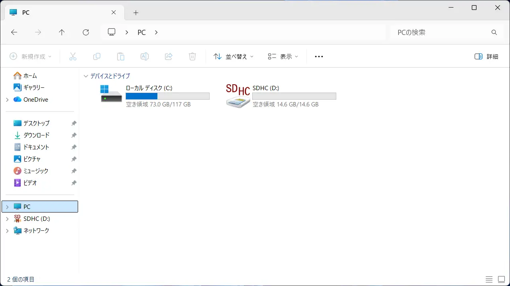The height and width of the screenshot is (286, 510).
Task: Switch to details list view in status bar
Action: point(489,279)
